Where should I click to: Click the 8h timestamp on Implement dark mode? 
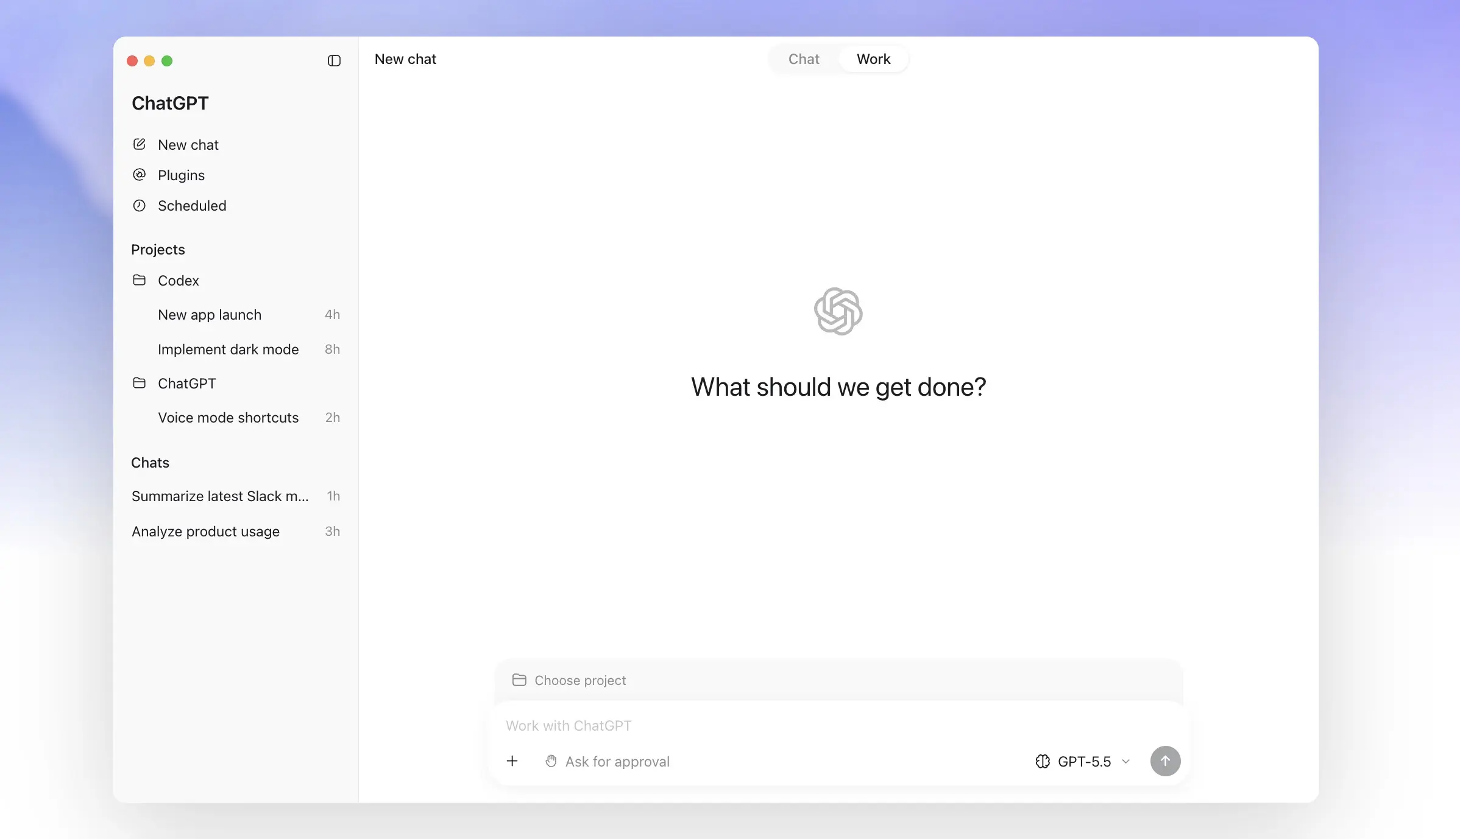pyautogui.click(x=332, y=349)
